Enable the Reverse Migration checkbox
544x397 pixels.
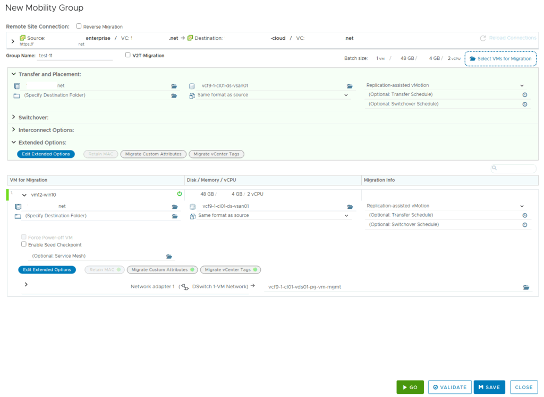pos(79,26)
